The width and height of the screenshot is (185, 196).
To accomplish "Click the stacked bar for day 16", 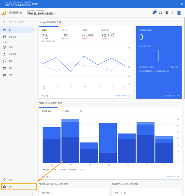I will [108, 143].
